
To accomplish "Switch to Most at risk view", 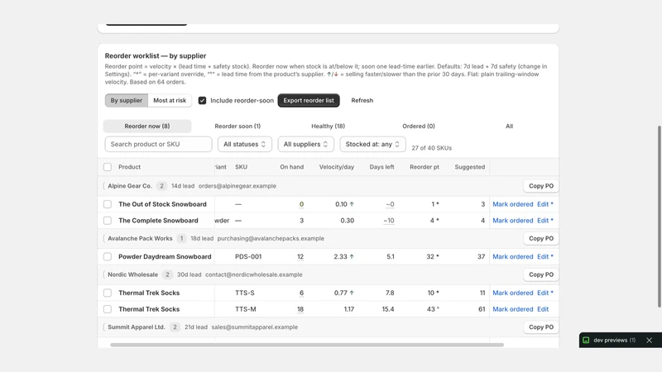I will 170,100.
